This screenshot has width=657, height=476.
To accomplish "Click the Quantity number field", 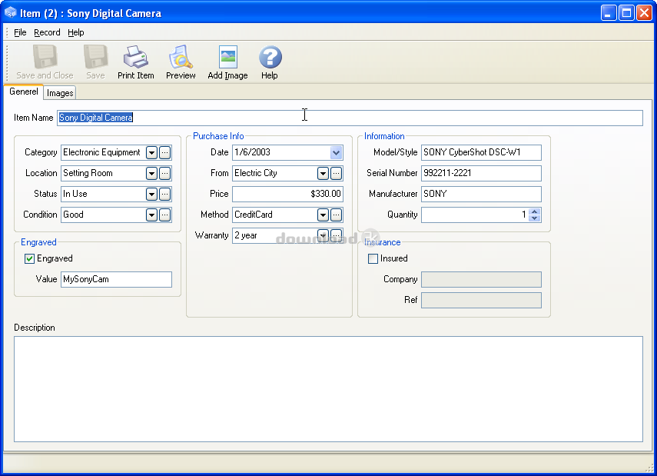I will point(475,215).
